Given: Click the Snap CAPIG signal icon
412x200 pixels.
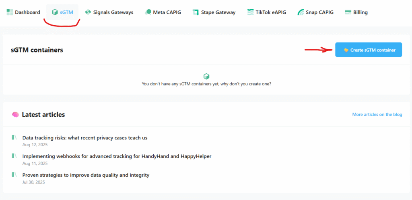Looking at the screenshot, I should [301, 12].
